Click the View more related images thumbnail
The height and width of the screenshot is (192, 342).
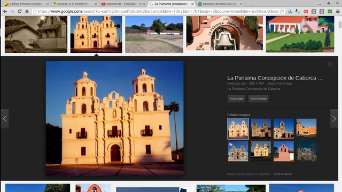(x=306, y=151)
